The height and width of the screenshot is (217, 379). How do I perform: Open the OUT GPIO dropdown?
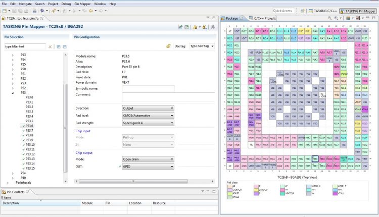(x=148, y=167)
